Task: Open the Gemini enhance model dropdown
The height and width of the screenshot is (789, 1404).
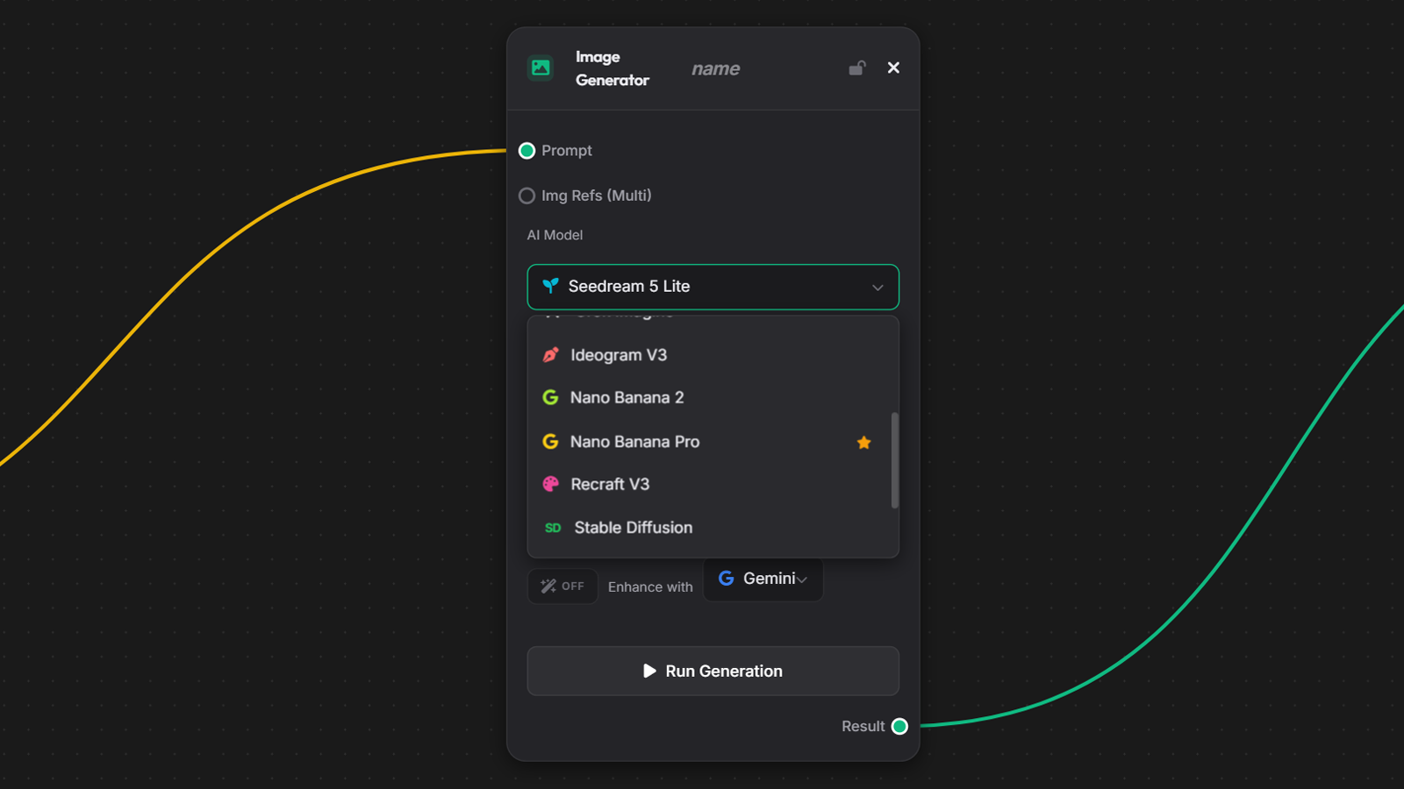Action: point(763,579)
